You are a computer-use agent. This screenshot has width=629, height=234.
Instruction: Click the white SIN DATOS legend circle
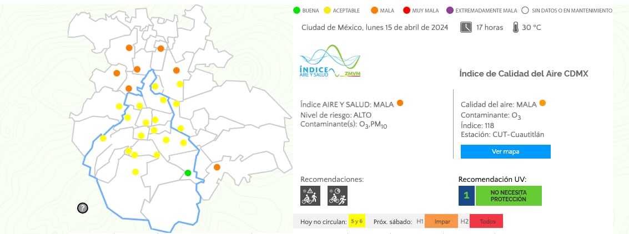tap(525, 10)
